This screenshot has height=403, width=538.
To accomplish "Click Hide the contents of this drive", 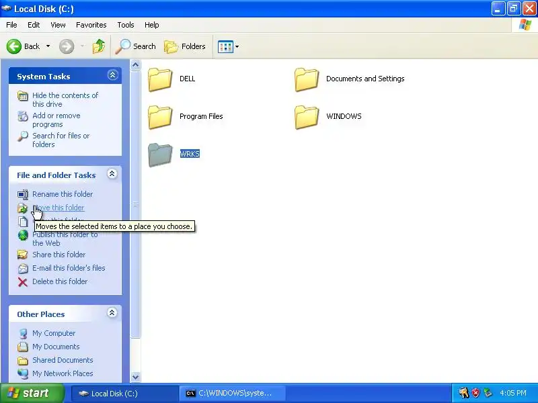I will coord(65,99).
